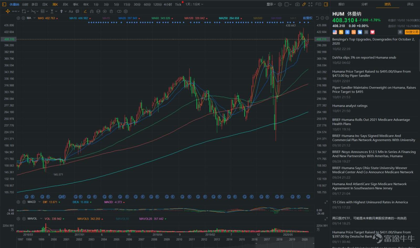Add a comment note bubble
The image size is (420, 248).
coord(77,11)
